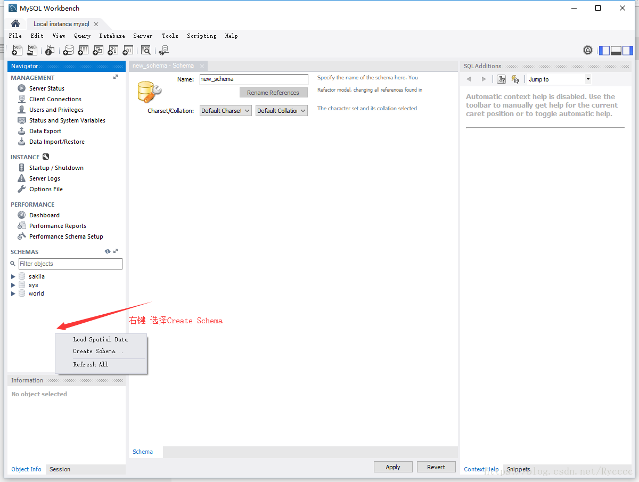The height and width of the screenshot is (482, 639).
Task: Go to the next help topic arrow
Action: coord(484,79)
